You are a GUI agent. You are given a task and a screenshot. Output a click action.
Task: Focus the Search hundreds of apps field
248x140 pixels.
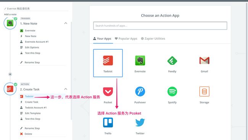pyautogui.click(x=160, y=26)
